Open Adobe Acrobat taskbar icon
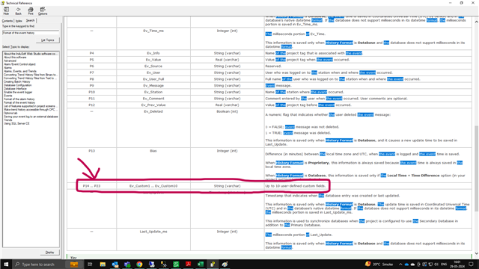The height and width of the screenshot is (269, 479). pos(188,264)
